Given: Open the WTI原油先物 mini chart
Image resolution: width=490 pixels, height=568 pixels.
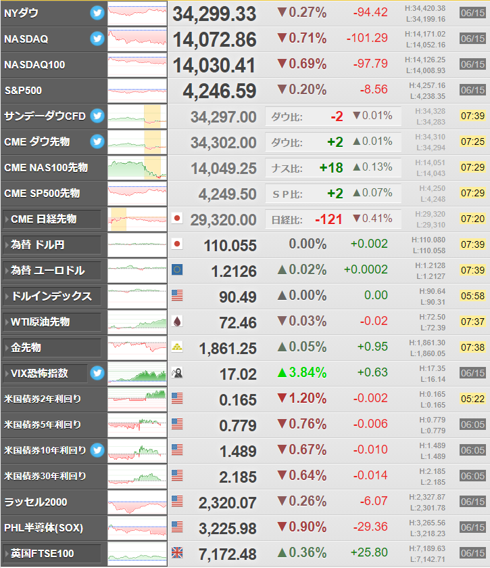Looking at the screenshot, I should coord(137,322).
